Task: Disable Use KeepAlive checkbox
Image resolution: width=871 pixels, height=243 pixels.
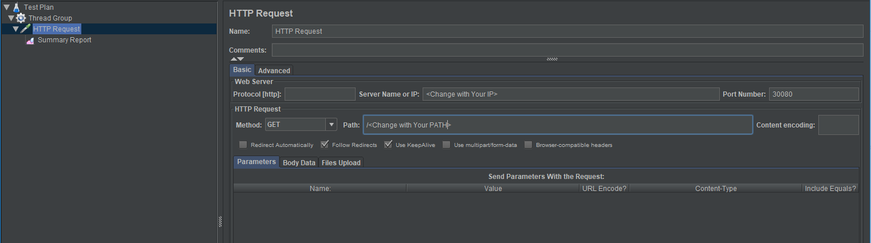Action: pos(388,145)
